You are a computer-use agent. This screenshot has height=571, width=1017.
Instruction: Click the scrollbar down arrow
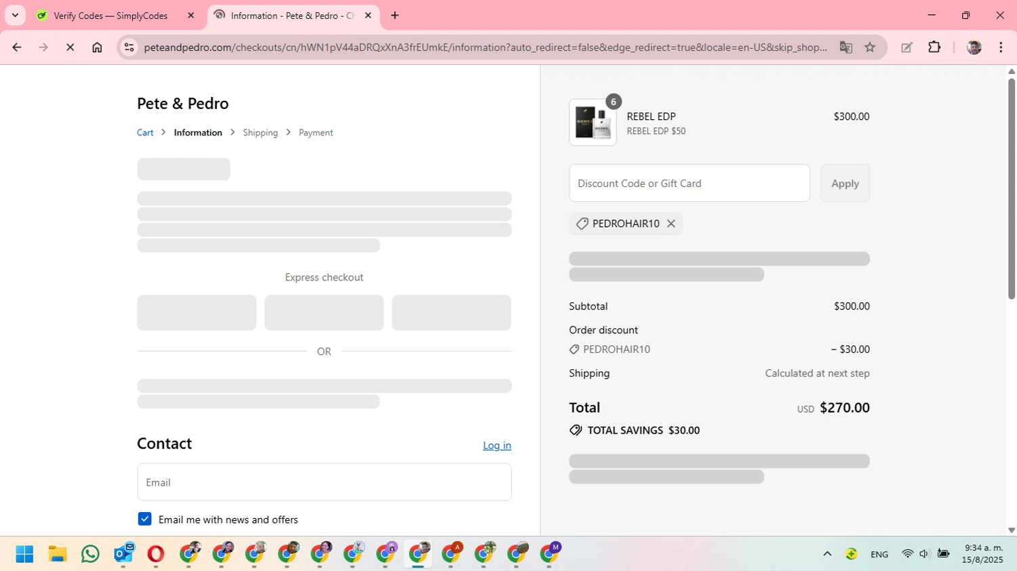coord(1012,530)
